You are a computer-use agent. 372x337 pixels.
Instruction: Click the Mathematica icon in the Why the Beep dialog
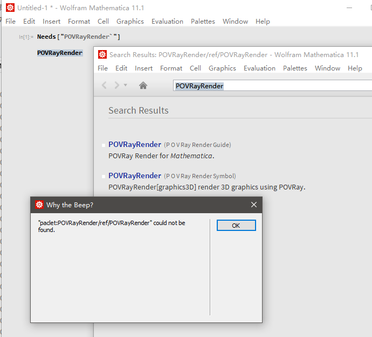coord(39,205)
